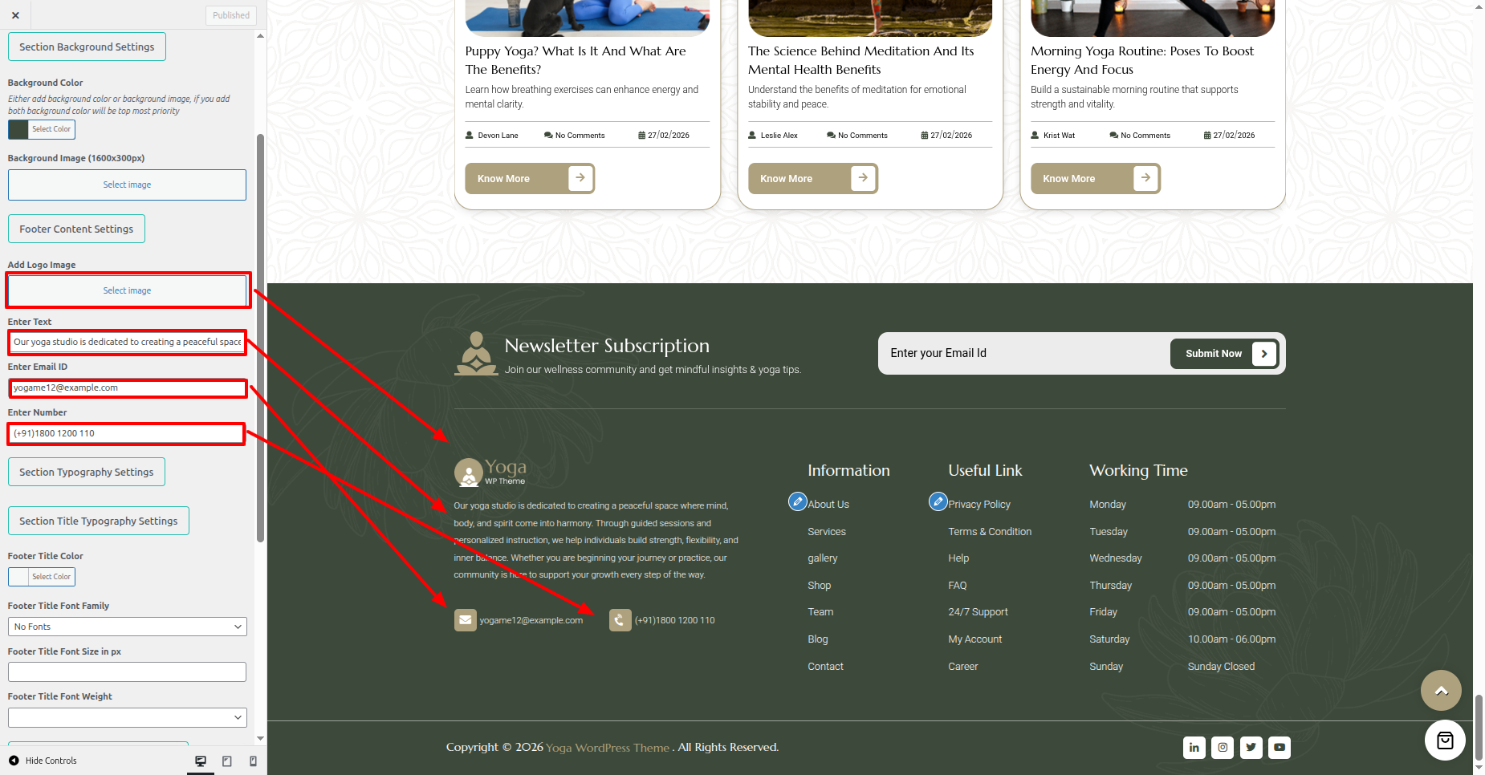Click the LinkedIn icon in footer
Screen dimensions: 1485x775
click(x=1194, y=748)
